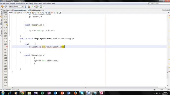Open the Debug menu
This screenshot has height=95, width=170.
[31, 3]
